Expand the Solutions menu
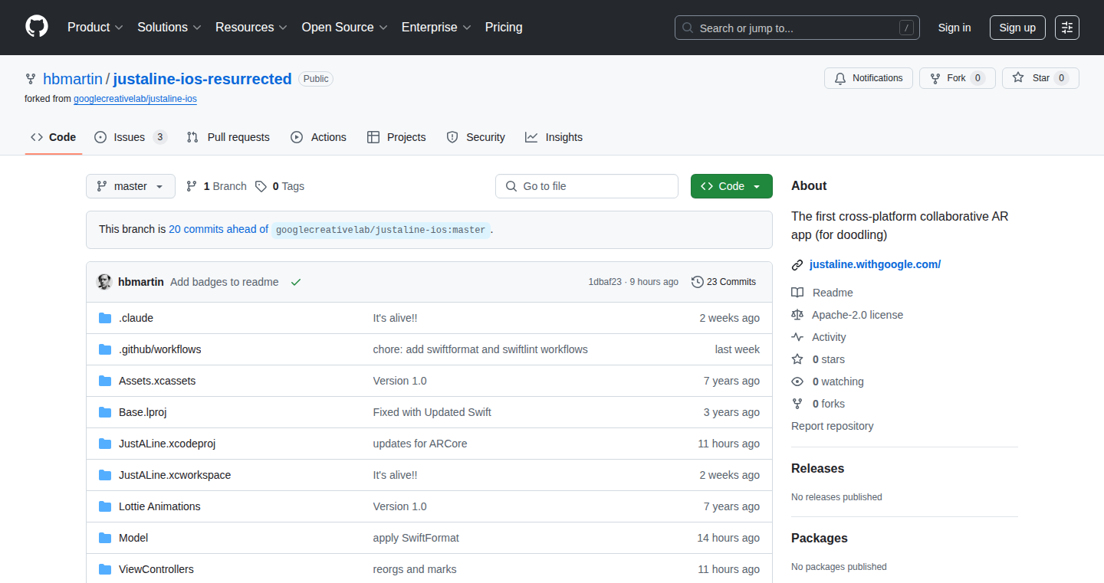 [169, 28]
